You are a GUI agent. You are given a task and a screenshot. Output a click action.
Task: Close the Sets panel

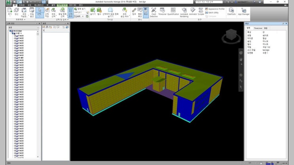point(68,24)
